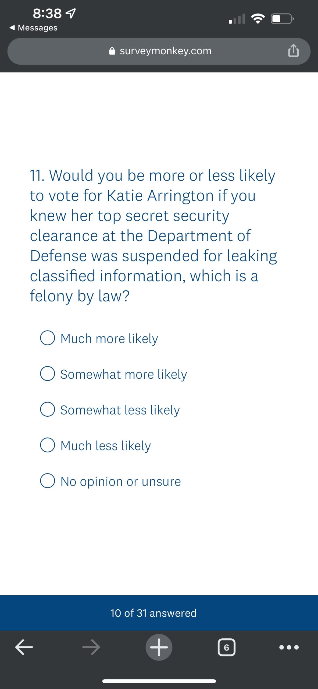
Task: Tap the lock icon beside the URL
Action: 112,51
